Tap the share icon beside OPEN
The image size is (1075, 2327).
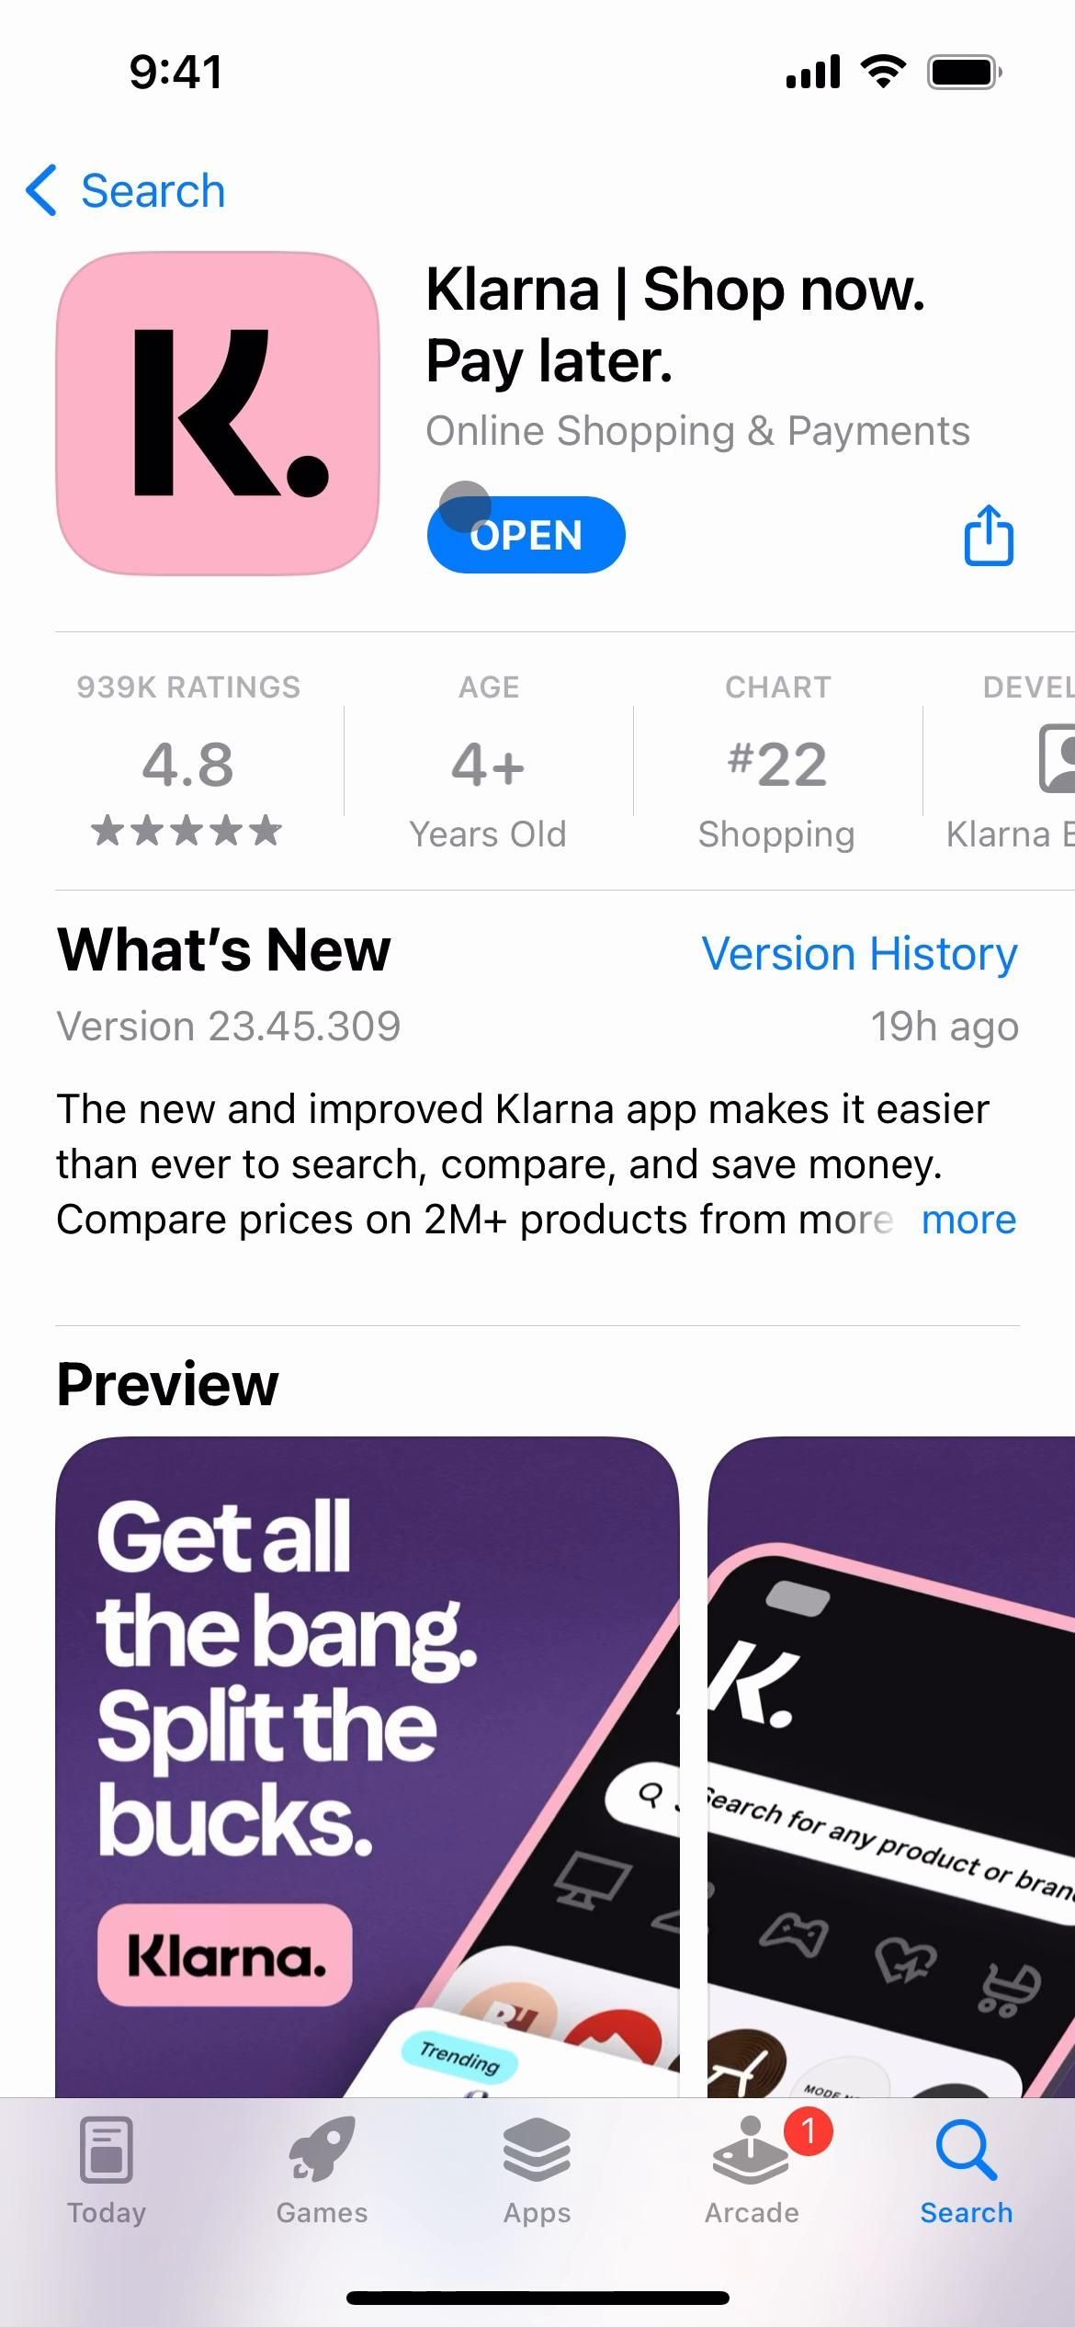coord(989,535)
